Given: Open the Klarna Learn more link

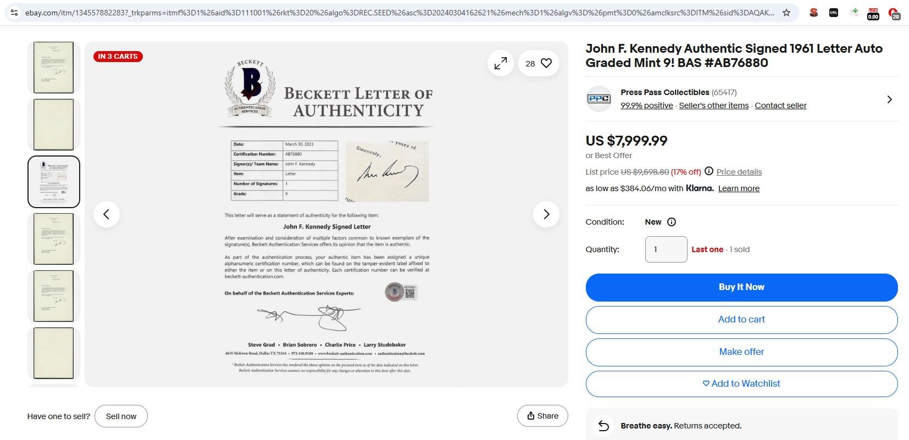Looking at the screenshot, I should (739, 188).
